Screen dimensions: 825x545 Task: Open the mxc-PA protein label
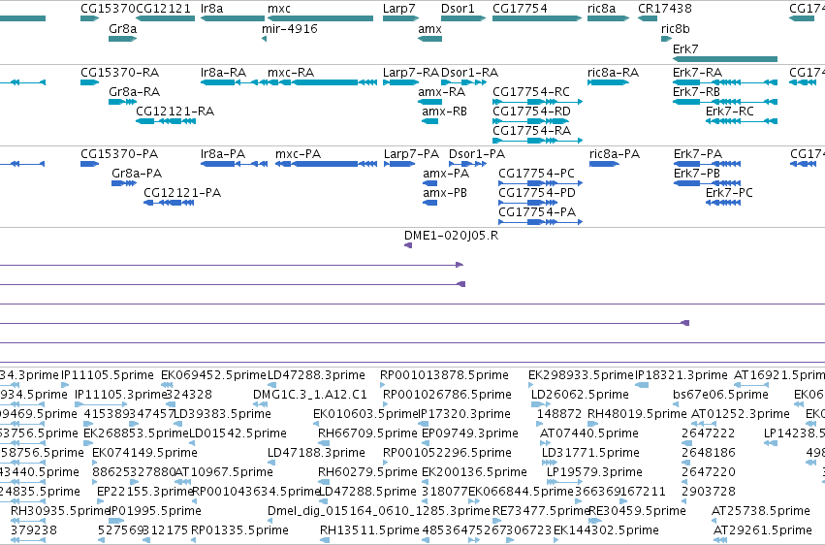298,153
